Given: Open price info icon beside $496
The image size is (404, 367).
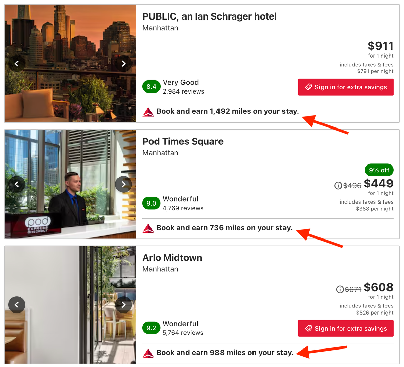Looking at the screenshot, I should click(x=338, y=185).
